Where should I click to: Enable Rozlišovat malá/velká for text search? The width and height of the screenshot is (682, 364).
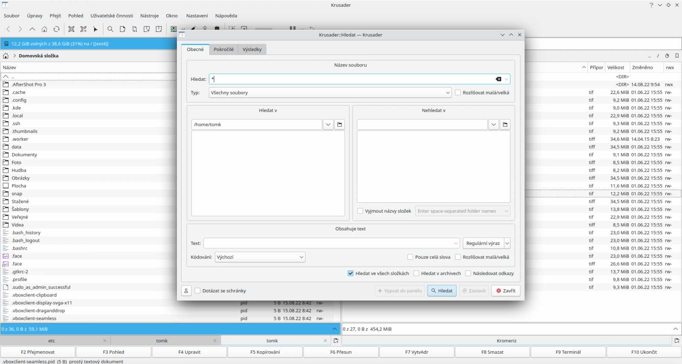[482, 257]
